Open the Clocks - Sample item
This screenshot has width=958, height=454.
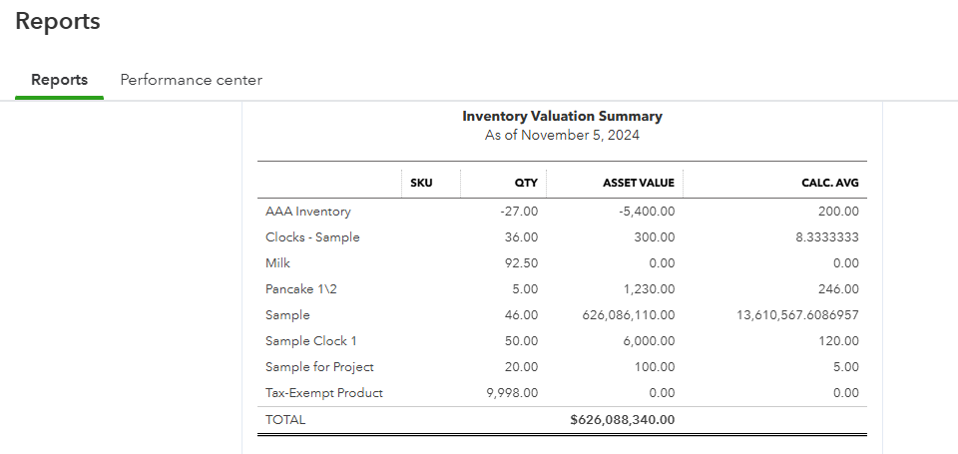pos(312,237)
